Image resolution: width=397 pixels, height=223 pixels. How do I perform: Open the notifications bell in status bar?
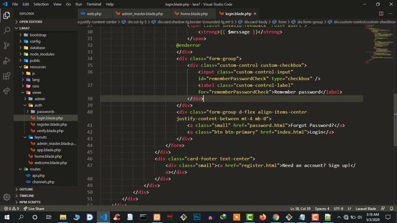tap(391, 209)
